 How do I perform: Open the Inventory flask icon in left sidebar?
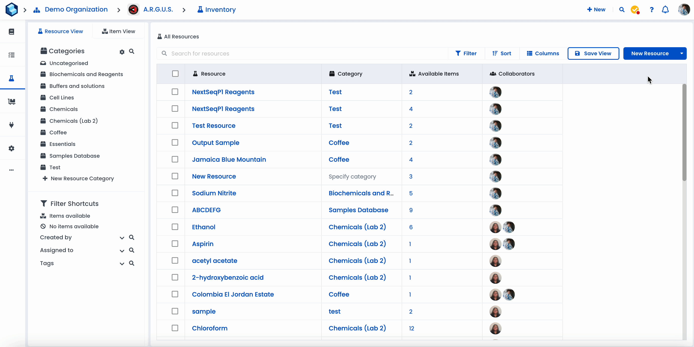pos(11,78)
